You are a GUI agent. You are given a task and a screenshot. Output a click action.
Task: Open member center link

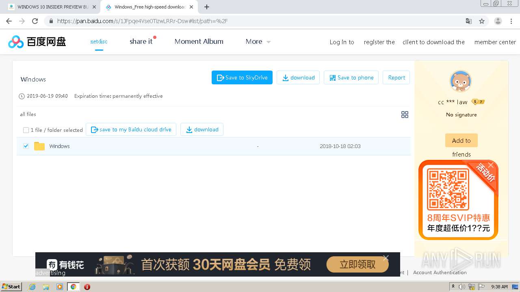[495, 42]
